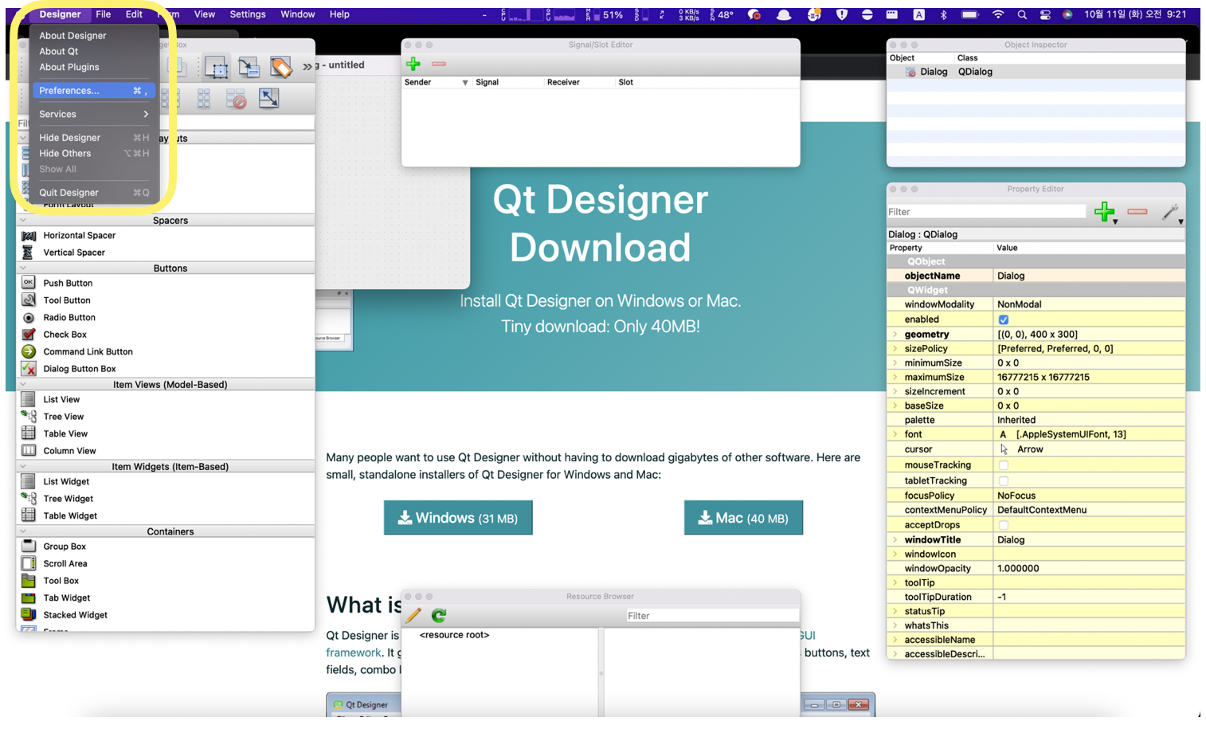Open the wrench configure menu in Property Editor
Screen dimensions: 1206x733
click(1171, 213)
